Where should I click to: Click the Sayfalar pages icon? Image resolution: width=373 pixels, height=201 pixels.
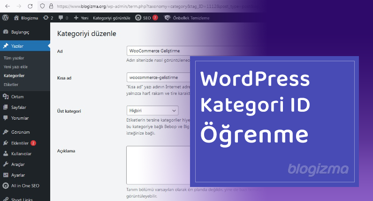(x=6, y=107)
